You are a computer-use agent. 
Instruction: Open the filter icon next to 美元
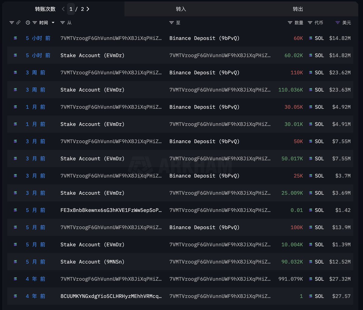[338, 23]
